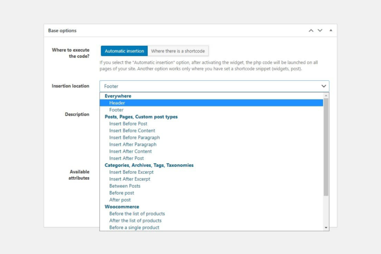Select Insert After Content option
381x254 pixels.
pos(130,152)
